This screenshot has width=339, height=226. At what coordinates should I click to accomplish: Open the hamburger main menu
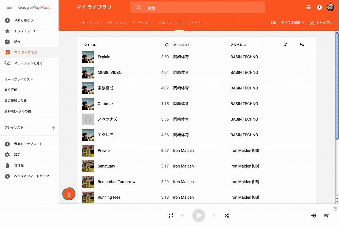coord(9,7)
